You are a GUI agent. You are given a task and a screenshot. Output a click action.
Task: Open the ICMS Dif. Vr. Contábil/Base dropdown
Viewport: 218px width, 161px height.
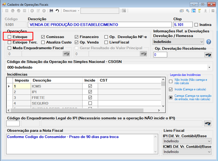tap(209, 152)
